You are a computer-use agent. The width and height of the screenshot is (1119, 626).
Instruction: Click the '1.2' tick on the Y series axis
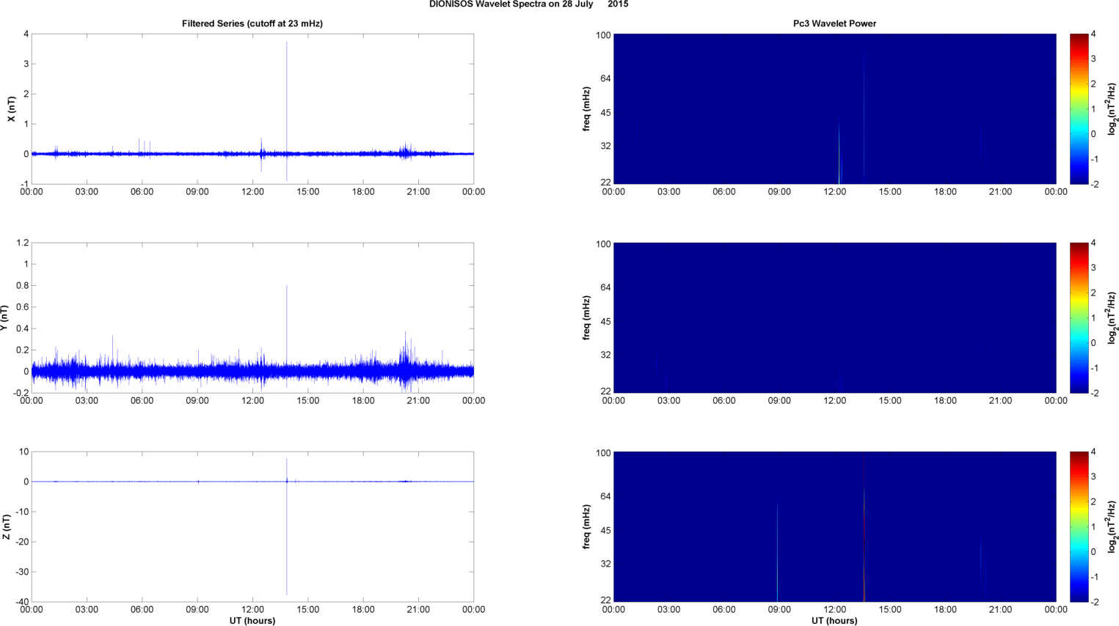pyautogui.click(x=22, y=243)
